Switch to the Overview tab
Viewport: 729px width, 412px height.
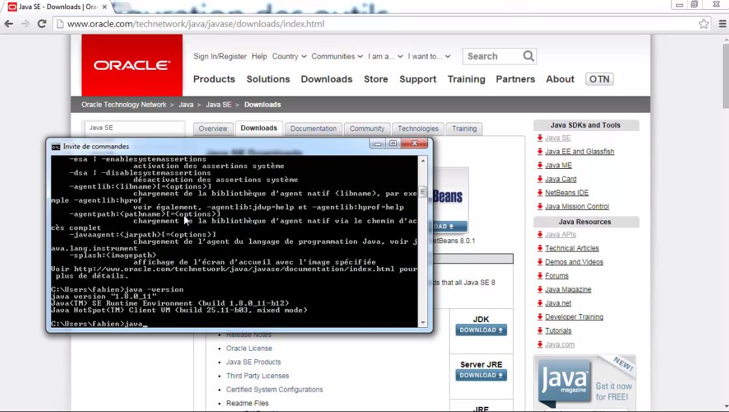(x=213, y=128)
